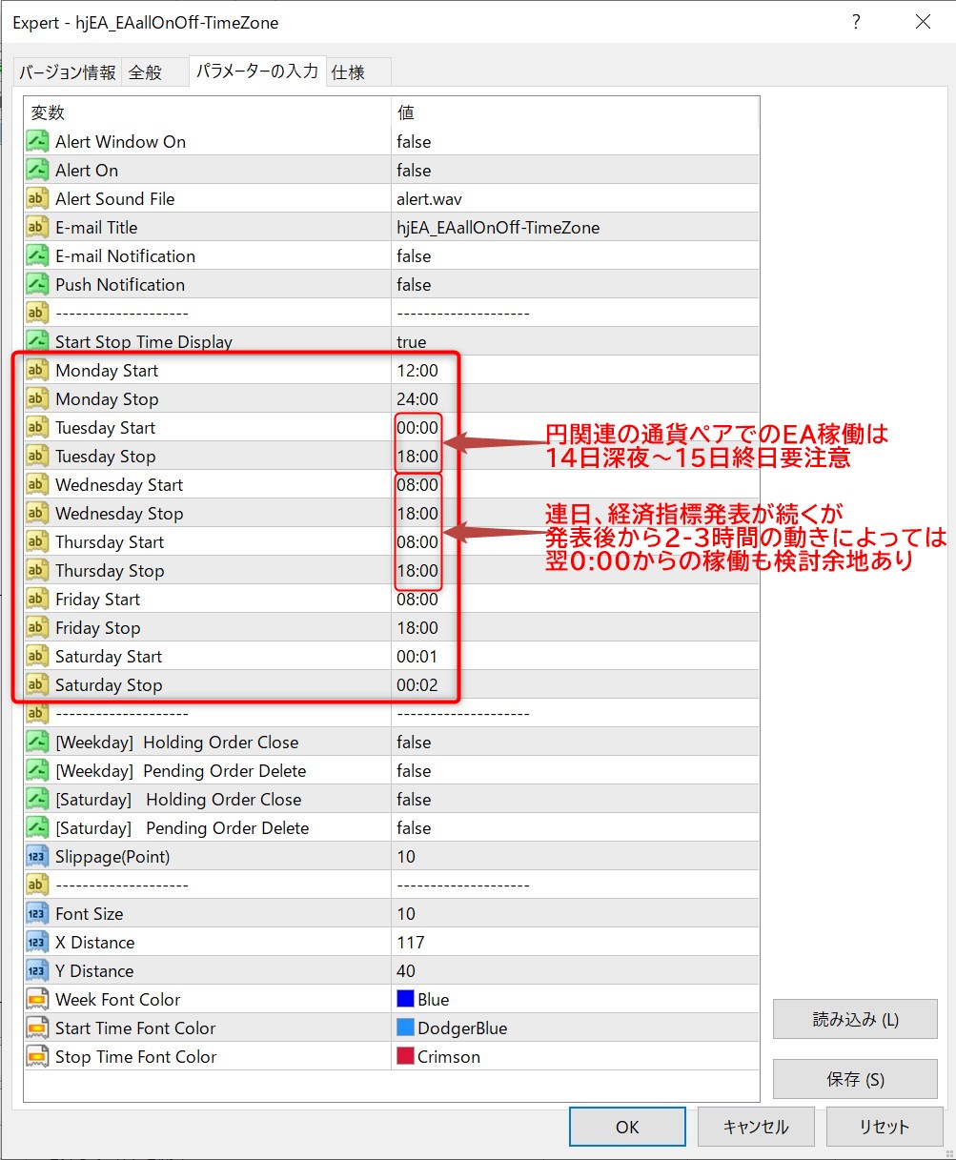This screenshot has height=1160, width=956.
Task: Click the Push Notification variable icon
Action: pyautogui.click(x=37, y=285)
